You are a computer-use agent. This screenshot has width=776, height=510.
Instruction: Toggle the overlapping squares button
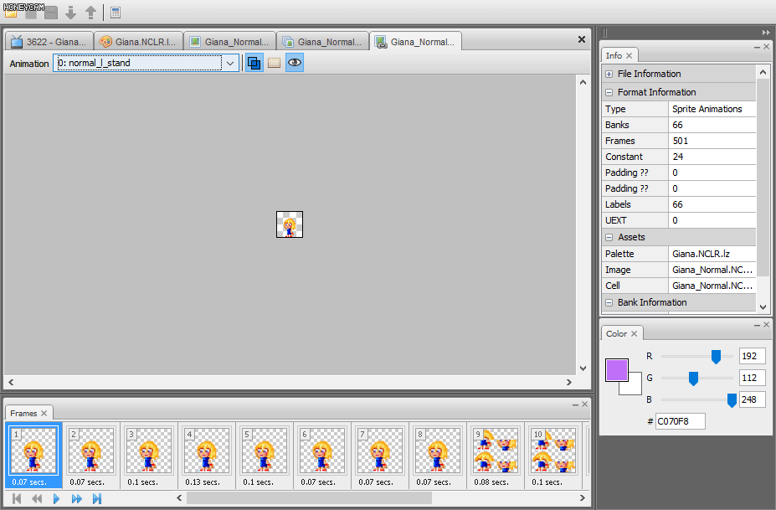pyautogui.click(x=254, y=63)
